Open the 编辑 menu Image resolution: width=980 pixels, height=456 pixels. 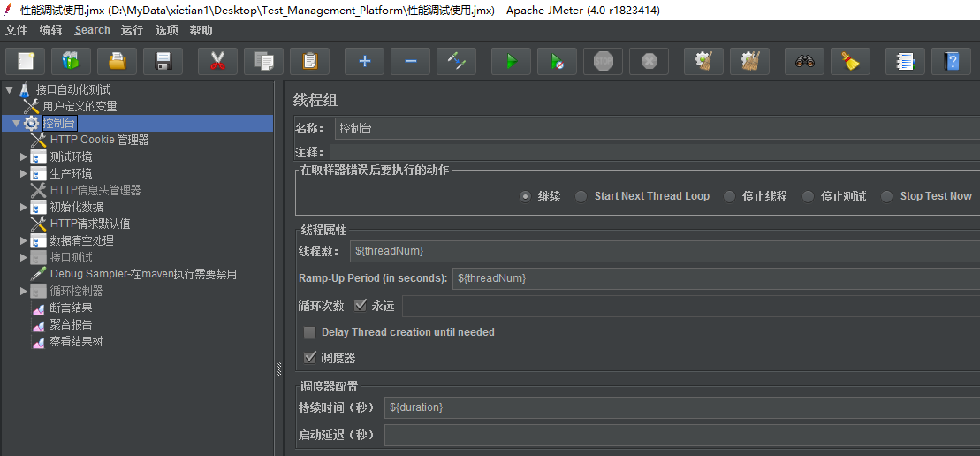(x=50, y=30)
